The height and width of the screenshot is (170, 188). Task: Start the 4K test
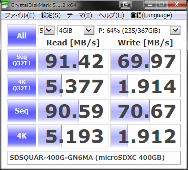tap(22, 136)
